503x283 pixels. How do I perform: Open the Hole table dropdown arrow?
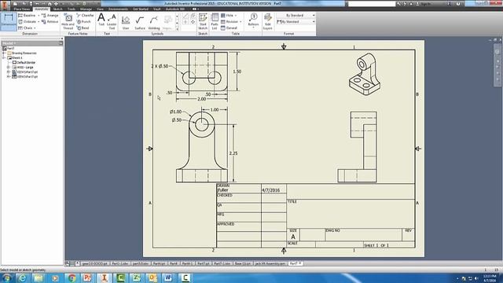tap(236, 16)
